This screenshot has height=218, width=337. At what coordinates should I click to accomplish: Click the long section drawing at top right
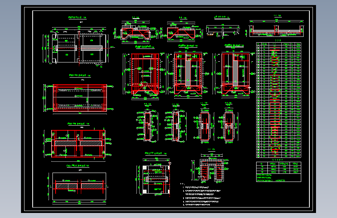(276, 31)
